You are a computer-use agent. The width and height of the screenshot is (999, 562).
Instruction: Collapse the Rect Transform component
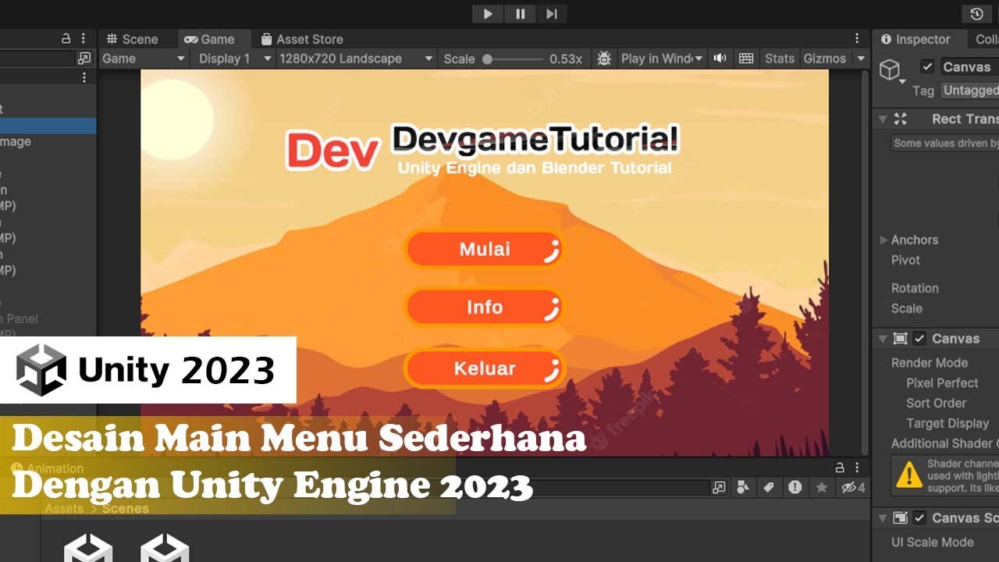883,119
